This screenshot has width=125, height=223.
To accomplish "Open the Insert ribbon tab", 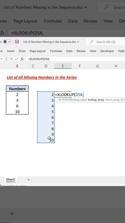I will [11, 51].
